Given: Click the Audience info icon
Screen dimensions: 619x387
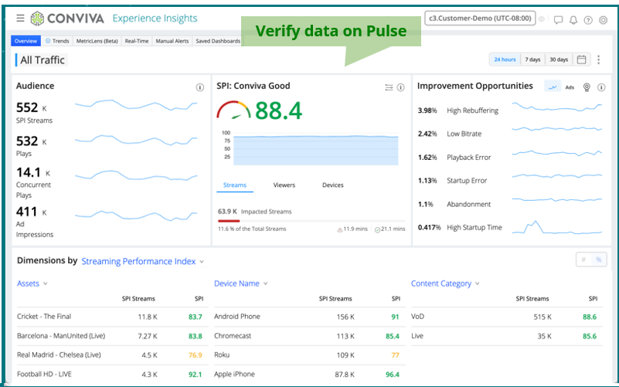Looking at the screenshot, I should (x=200, y=87).
